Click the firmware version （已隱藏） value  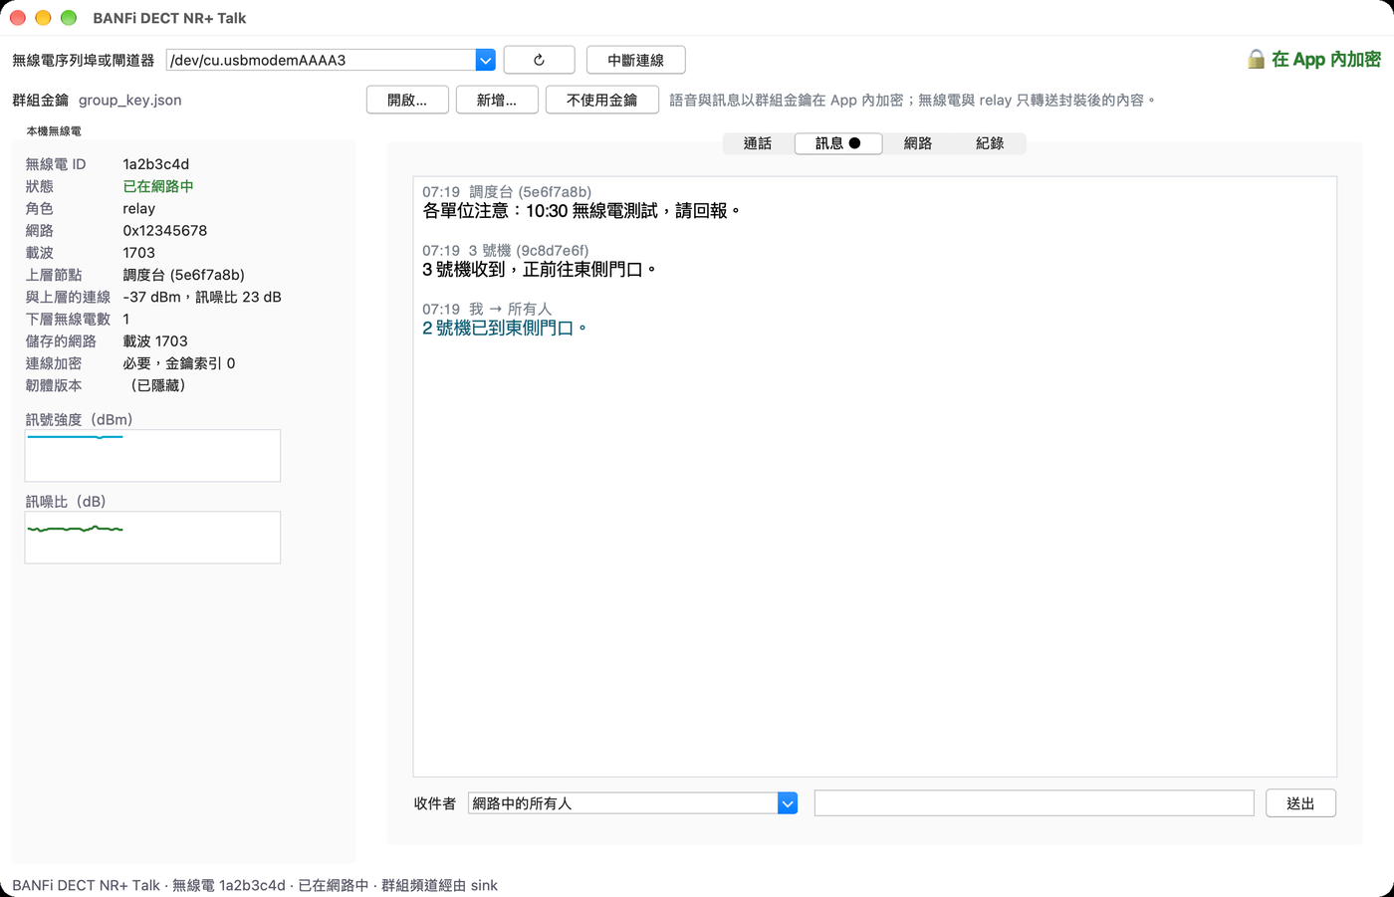pyautogui.click(x=157, y=385)
